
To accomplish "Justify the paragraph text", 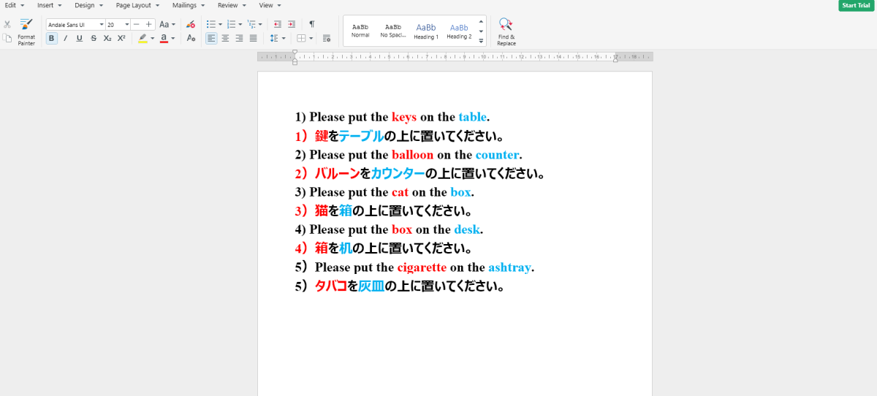I will click(x=253, y=38).
